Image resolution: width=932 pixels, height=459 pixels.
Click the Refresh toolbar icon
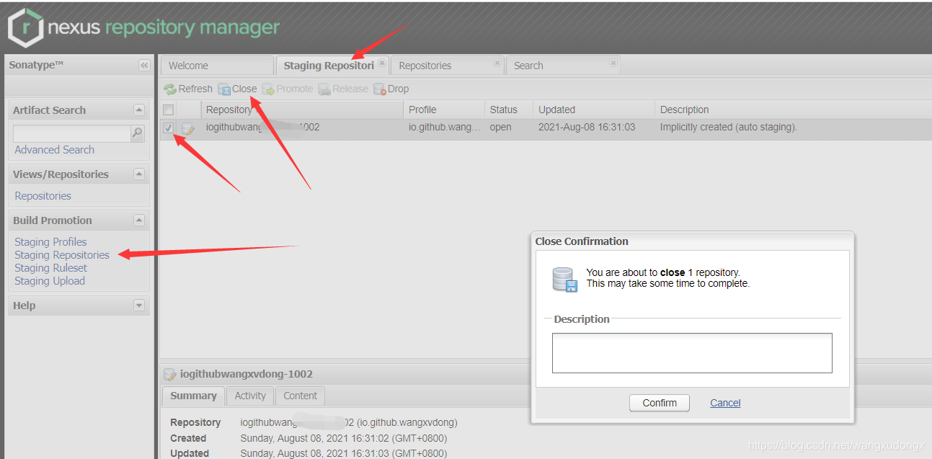tap(170, 89)
